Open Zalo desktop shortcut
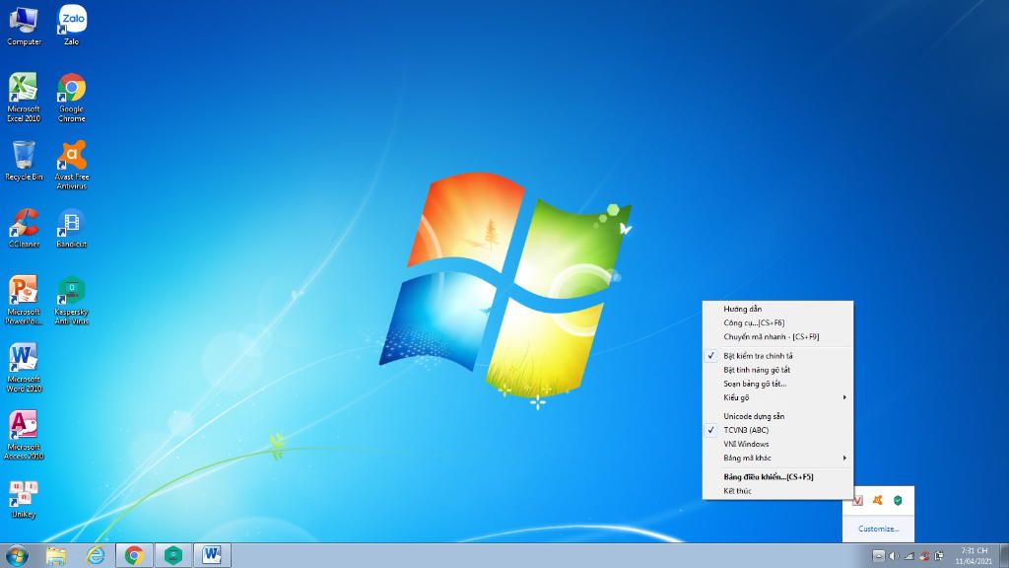1009x568 pixels. pos(72,26)
